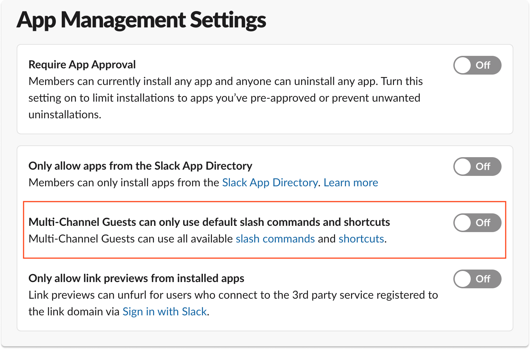
Task: Click 'Multi-Channel Guests can use all available' text
Action: point(130,239)
